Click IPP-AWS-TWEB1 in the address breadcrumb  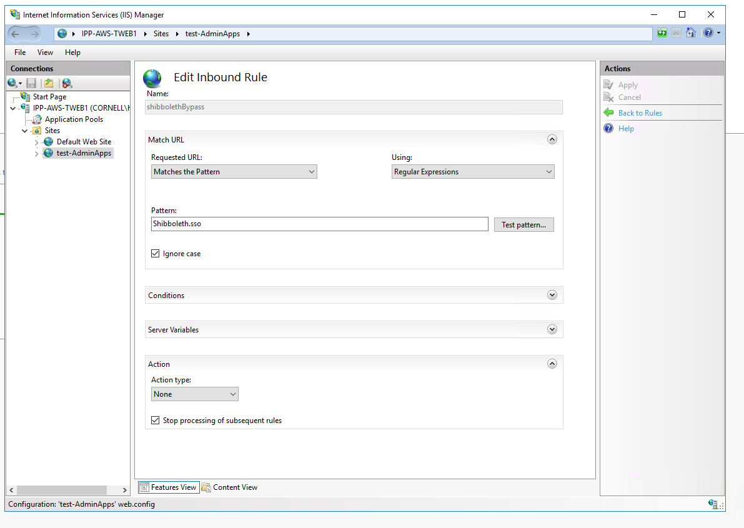click(x=109, y=34)
